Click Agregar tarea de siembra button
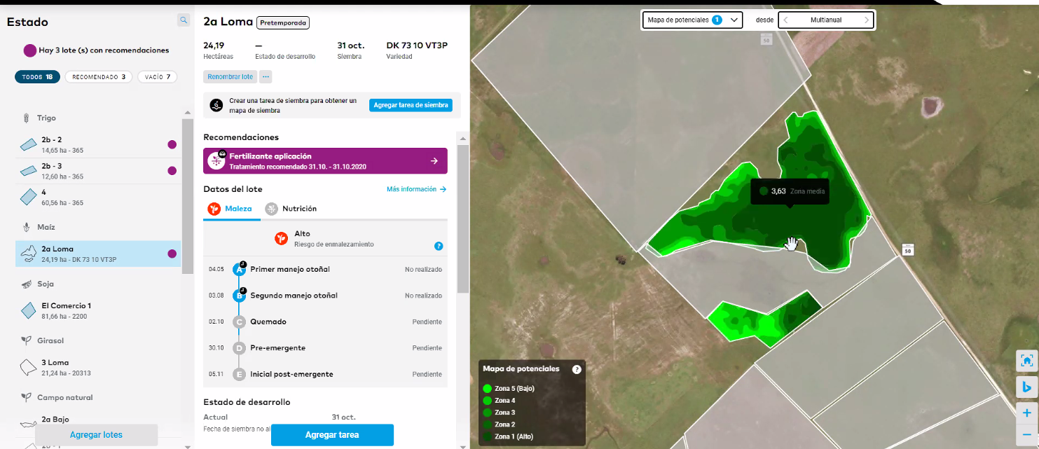Image resolution: width=1039 pixels, height=449 pixels. (x=411, y=105)
